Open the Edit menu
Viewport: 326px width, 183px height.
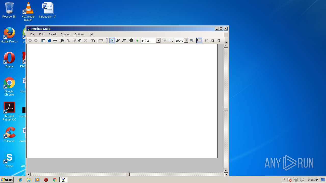(x=42, y=34)
